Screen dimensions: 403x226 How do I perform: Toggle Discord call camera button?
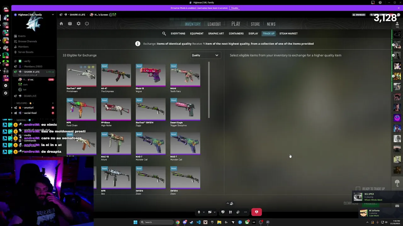(210, 212)
